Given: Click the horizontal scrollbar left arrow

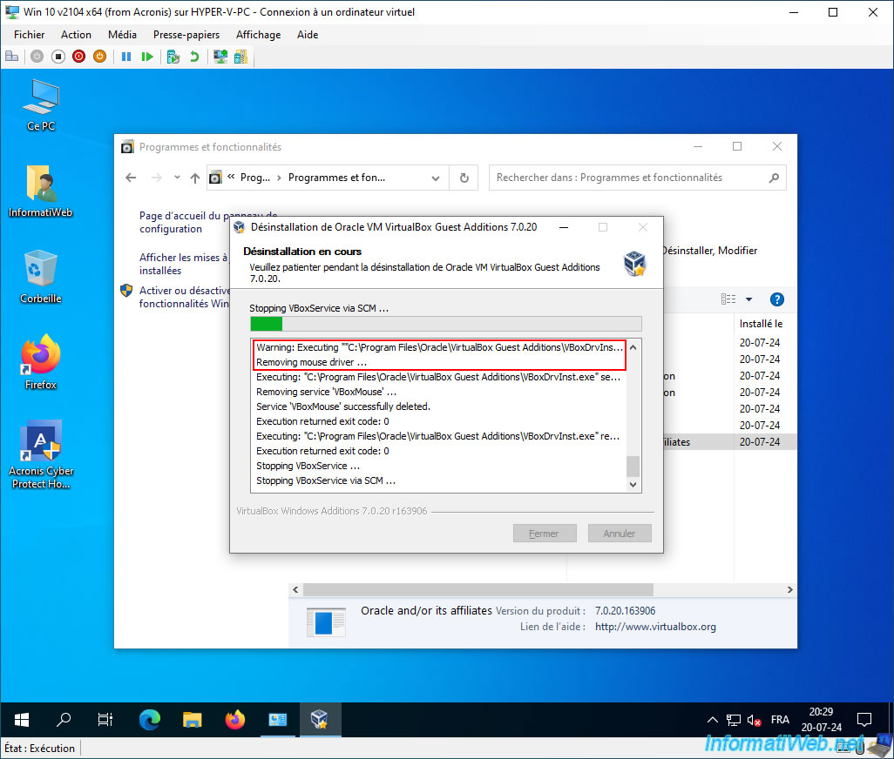Looking at the screenshot, I should pyautogui.click(x=295, y=590).
